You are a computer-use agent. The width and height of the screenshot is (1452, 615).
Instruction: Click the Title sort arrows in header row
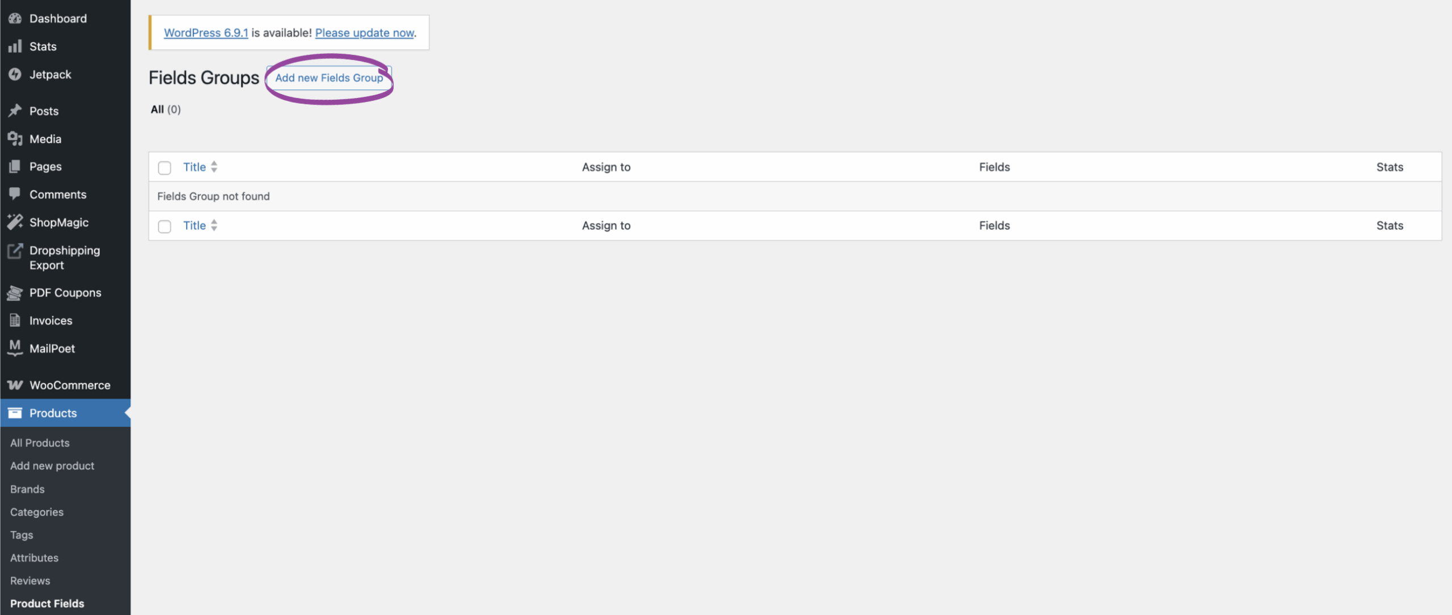[x=214, y=167]
